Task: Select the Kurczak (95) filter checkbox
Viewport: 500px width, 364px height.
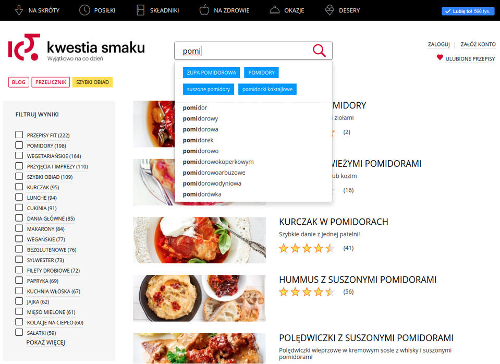Action: pos(19,187)
